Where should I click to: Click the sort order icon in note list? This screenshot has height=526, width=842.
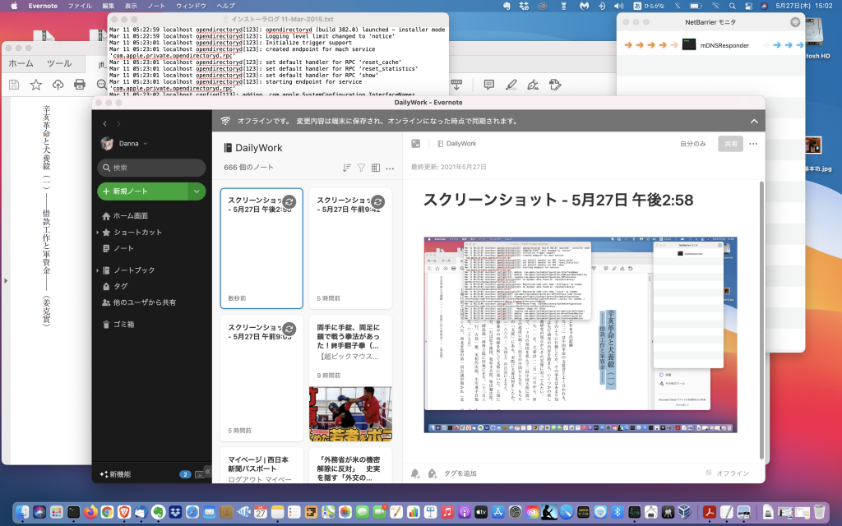347,168
